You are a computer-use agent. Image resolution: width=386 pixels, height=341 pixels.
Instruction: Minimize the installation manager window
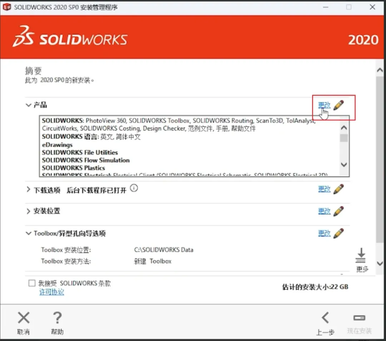[326, 7]
